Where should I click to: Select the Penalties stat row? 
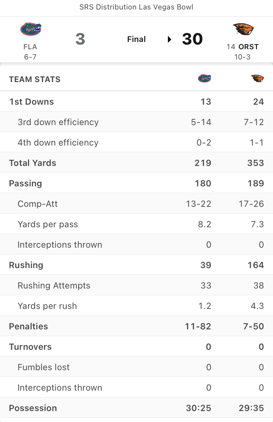(136, 326)
